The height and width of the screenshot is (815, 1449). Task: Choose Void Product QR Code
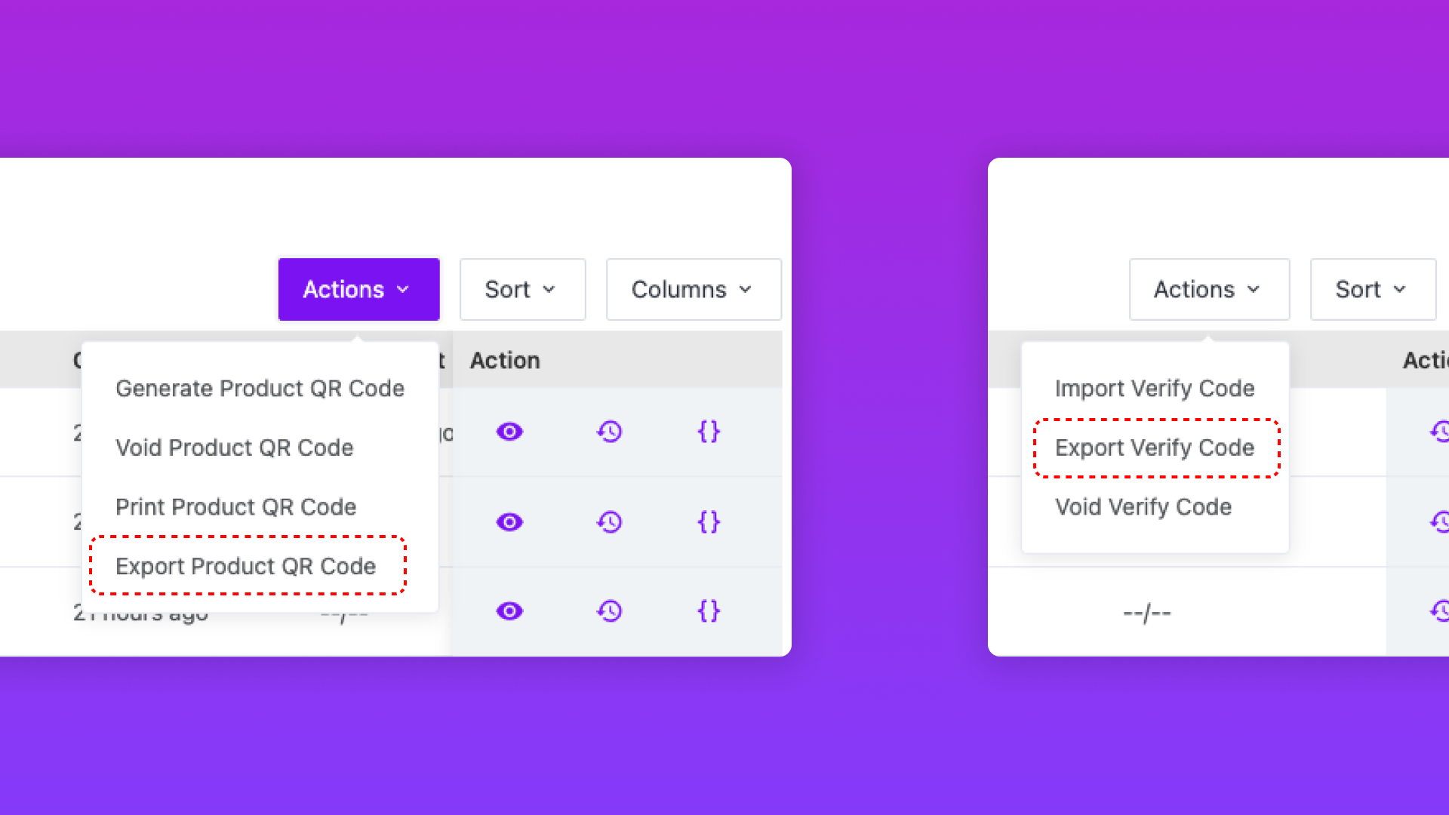click(x=234, y=448)
